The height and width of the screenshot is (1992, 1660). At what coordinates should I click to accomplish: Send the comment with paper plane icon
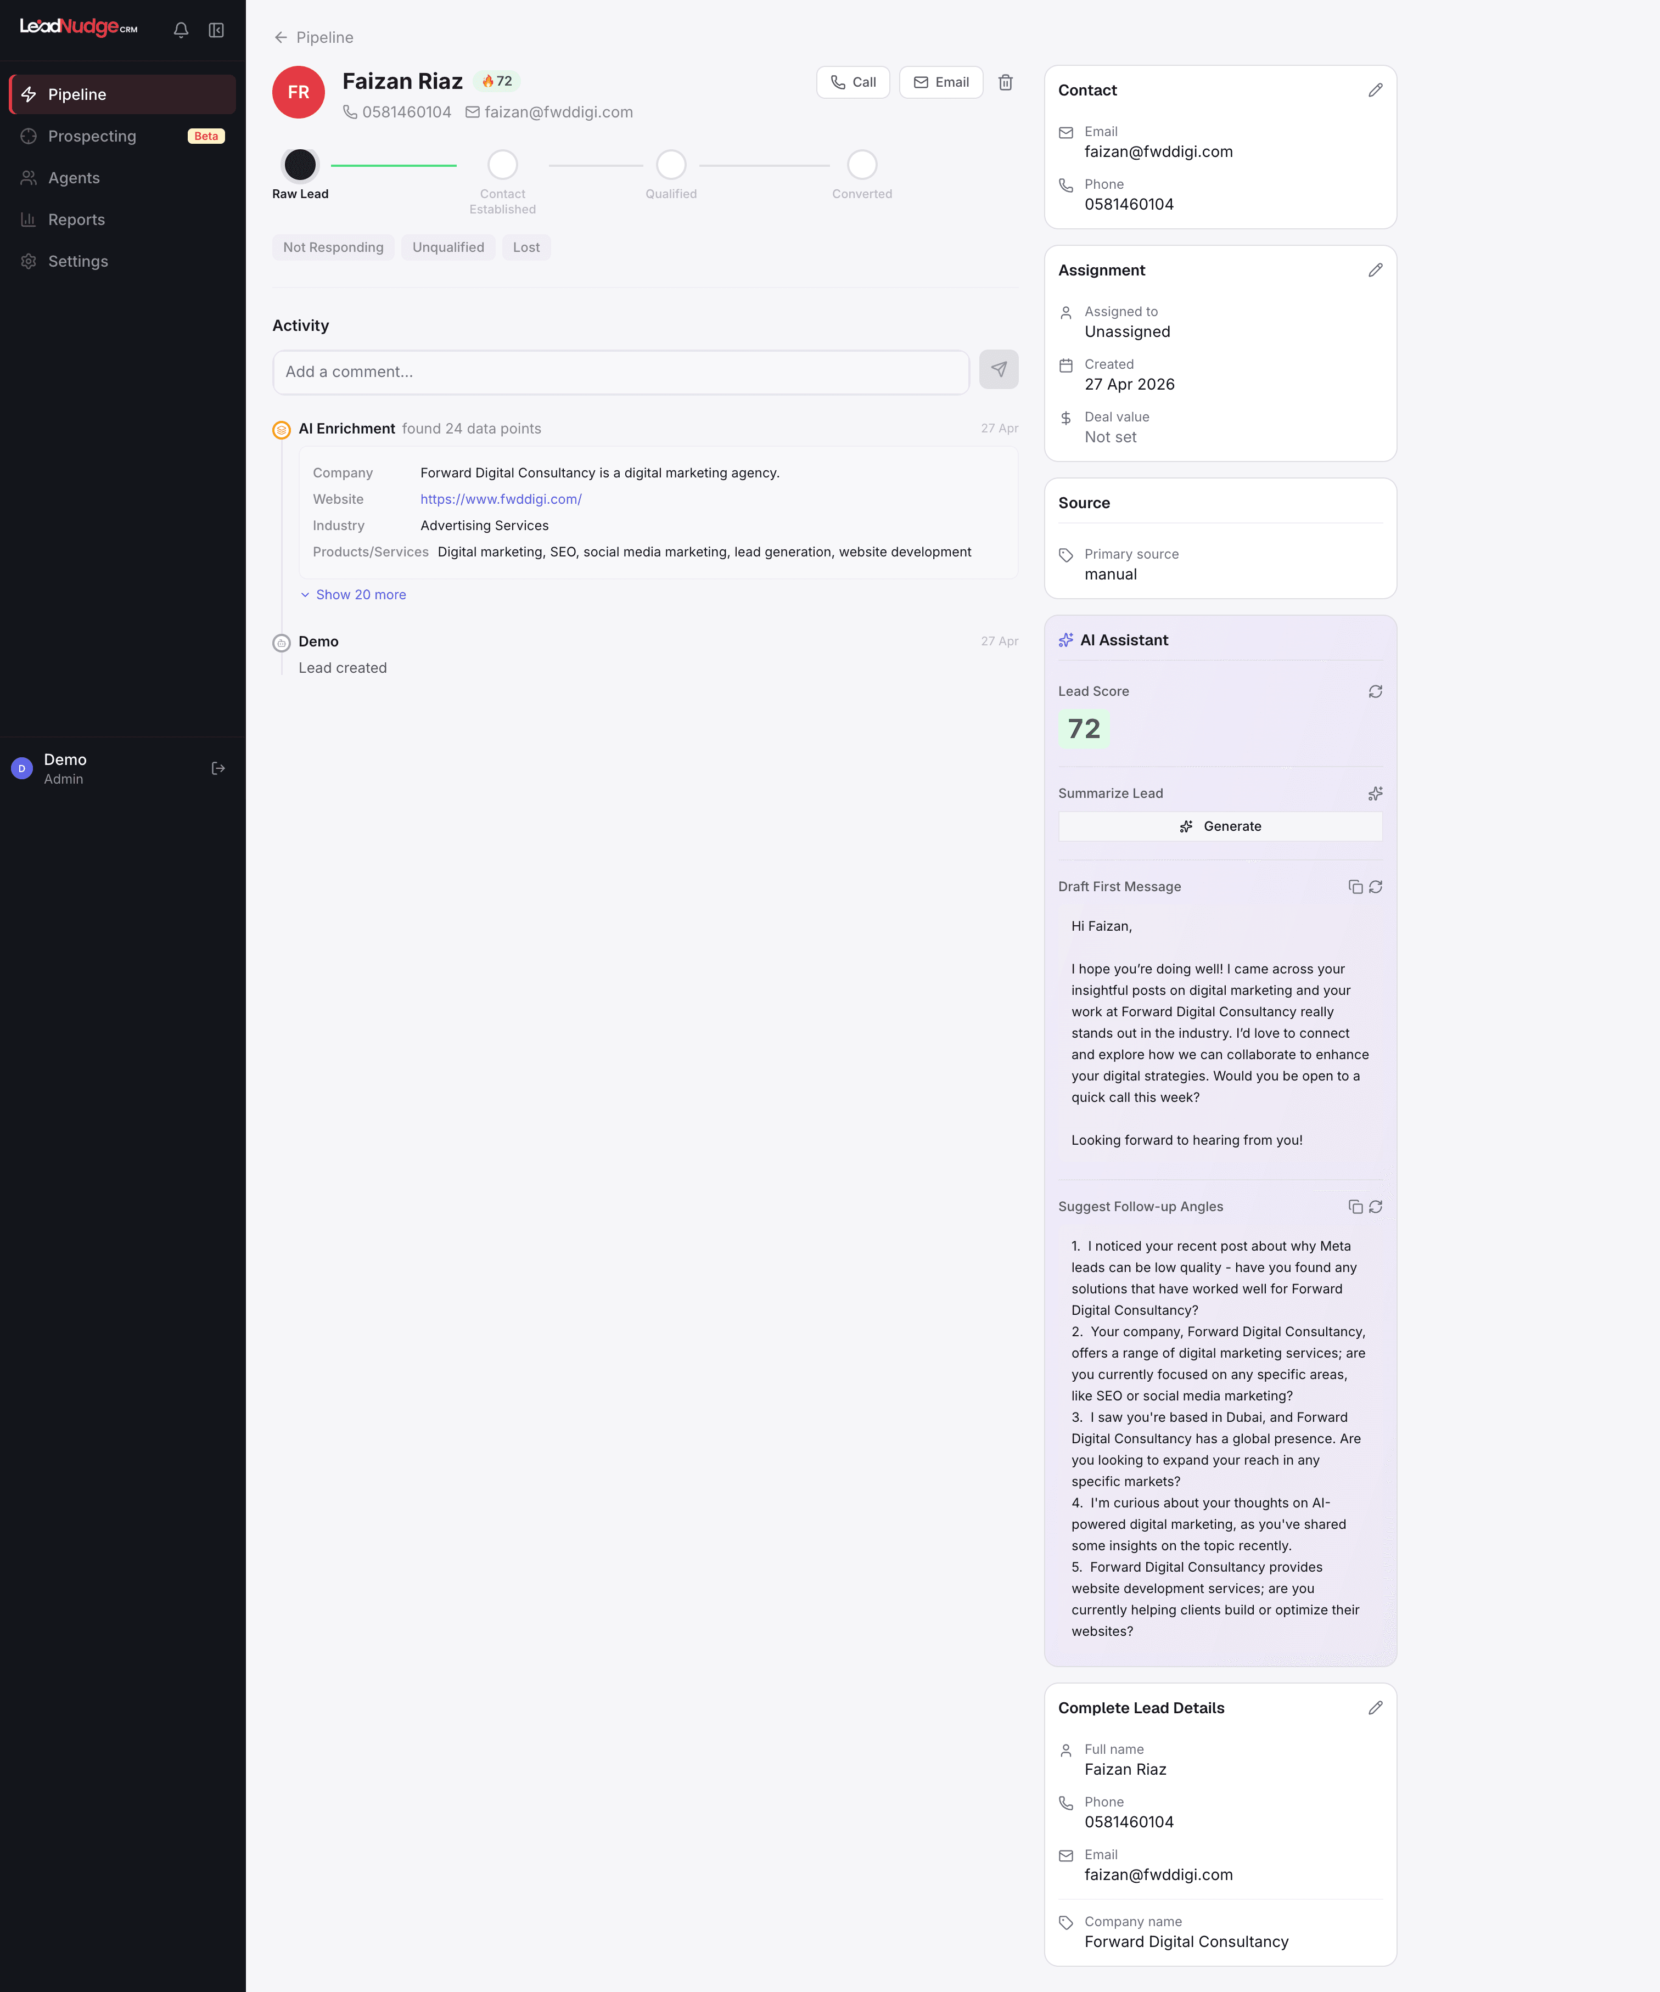(999, 370)
